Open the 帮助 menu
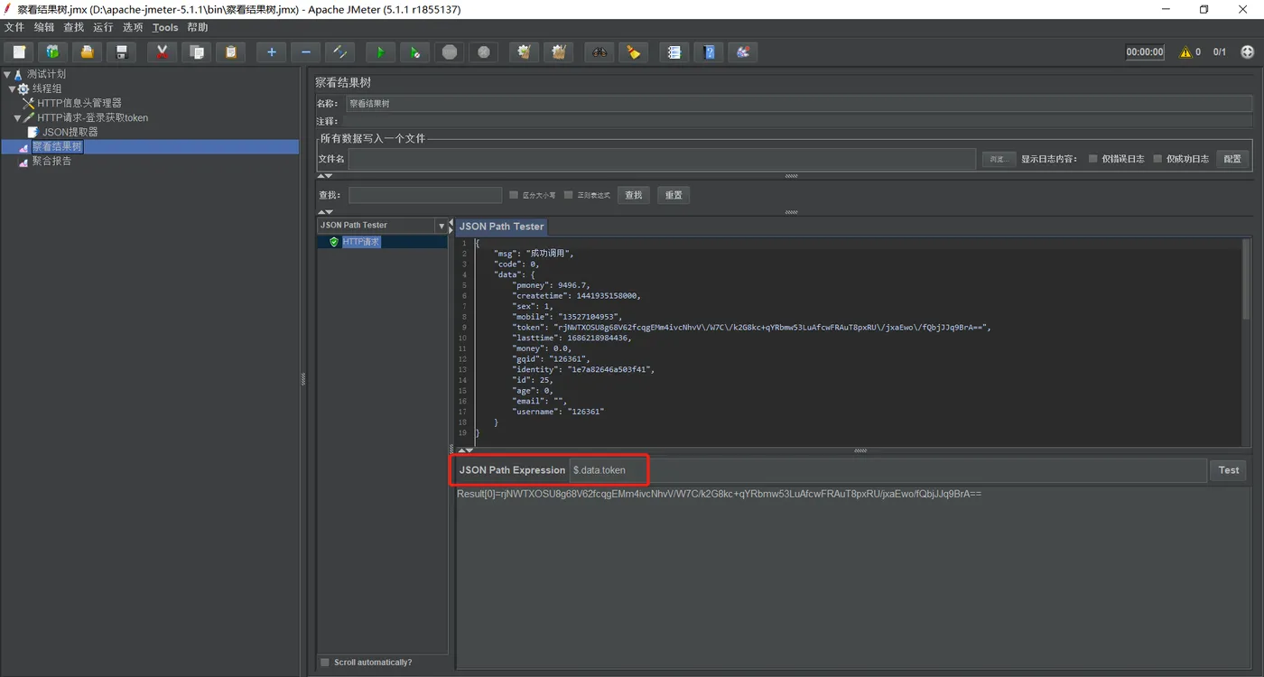1264x677 pixels. [198, 28]
